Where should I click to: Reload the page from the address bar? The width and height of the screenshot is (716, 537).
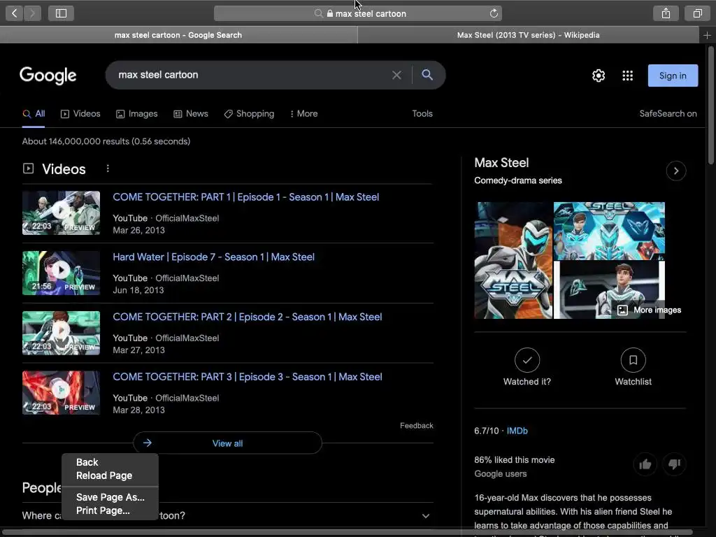(x=494, y=13)
